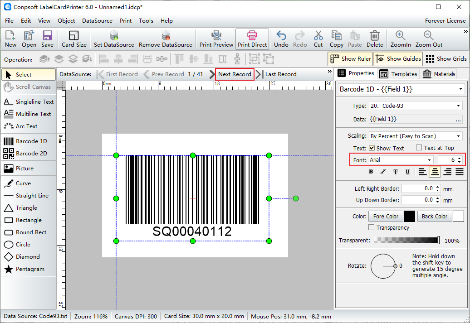The width and height of the screenshot is (470, 323).
Task: Select the Barcode 1D tool
Action: pyautogui.click(x=29, y=141)
